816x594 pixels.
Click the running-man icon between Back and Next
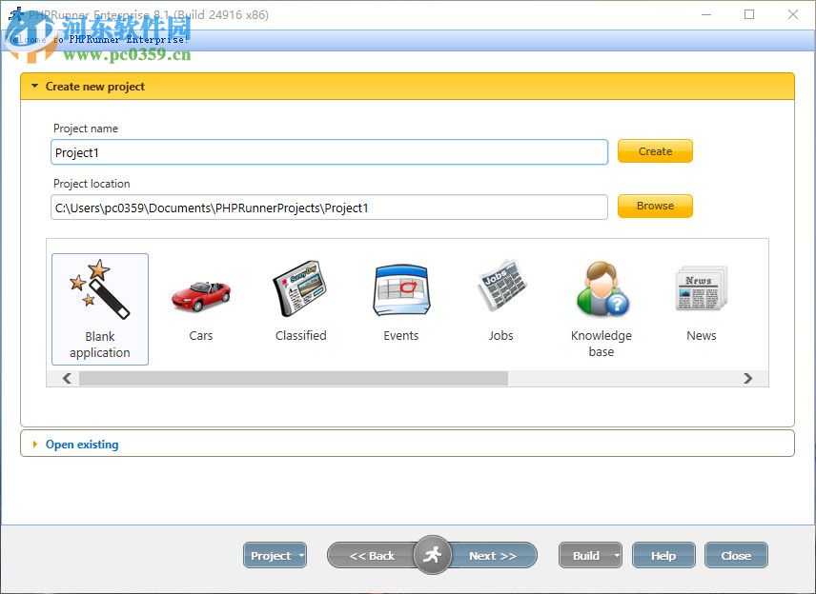[x=434, y=555]
